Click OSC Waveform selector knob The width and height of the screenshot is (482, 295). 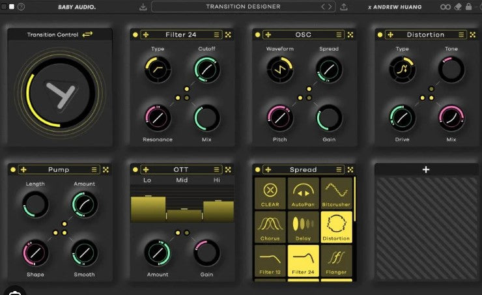tap(279, 70)
